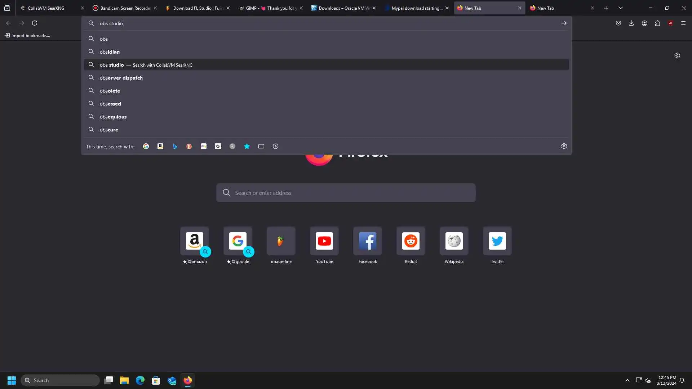Search open tabs using the tabs icon

tap(261, 146)
